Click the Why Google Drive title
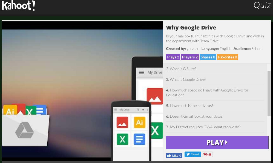Viewport: 273px width, 163px height. pos(191,28)
